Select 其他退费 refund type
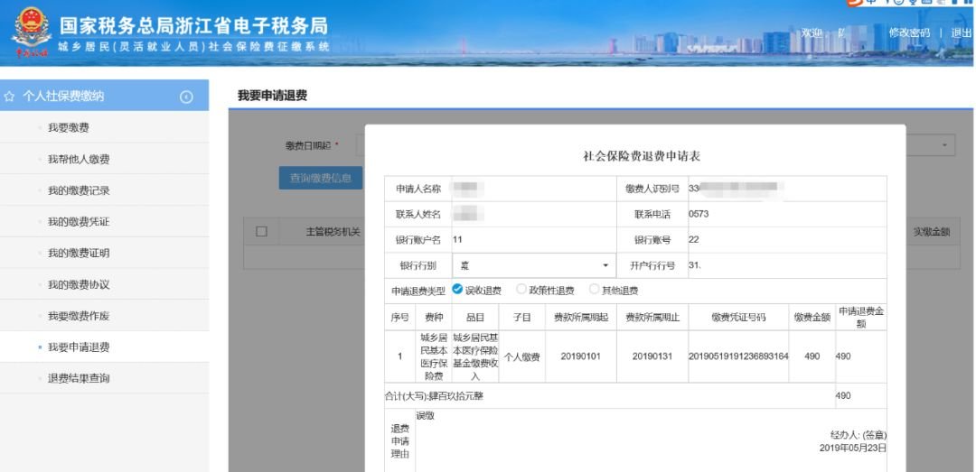 (594, 290)
